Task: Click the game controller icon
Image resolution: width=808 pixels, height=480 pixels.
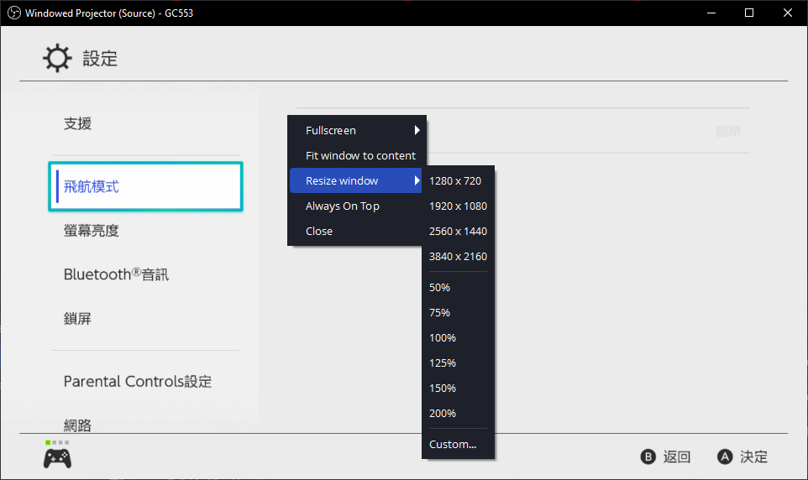Action: pos(57,458)
